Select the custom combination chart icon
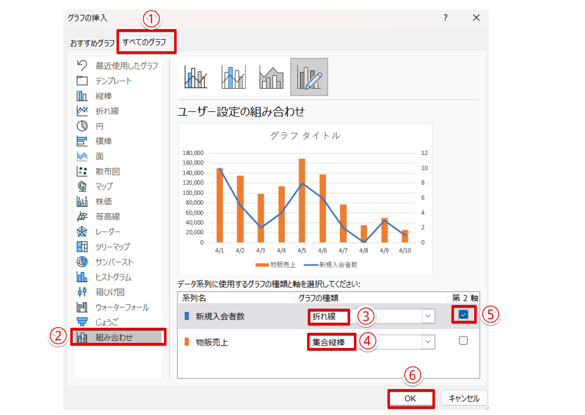The height and width of the screenshot is (415, 585). (309, 77)
